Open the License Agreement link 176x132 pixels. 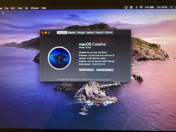[103, 80]
